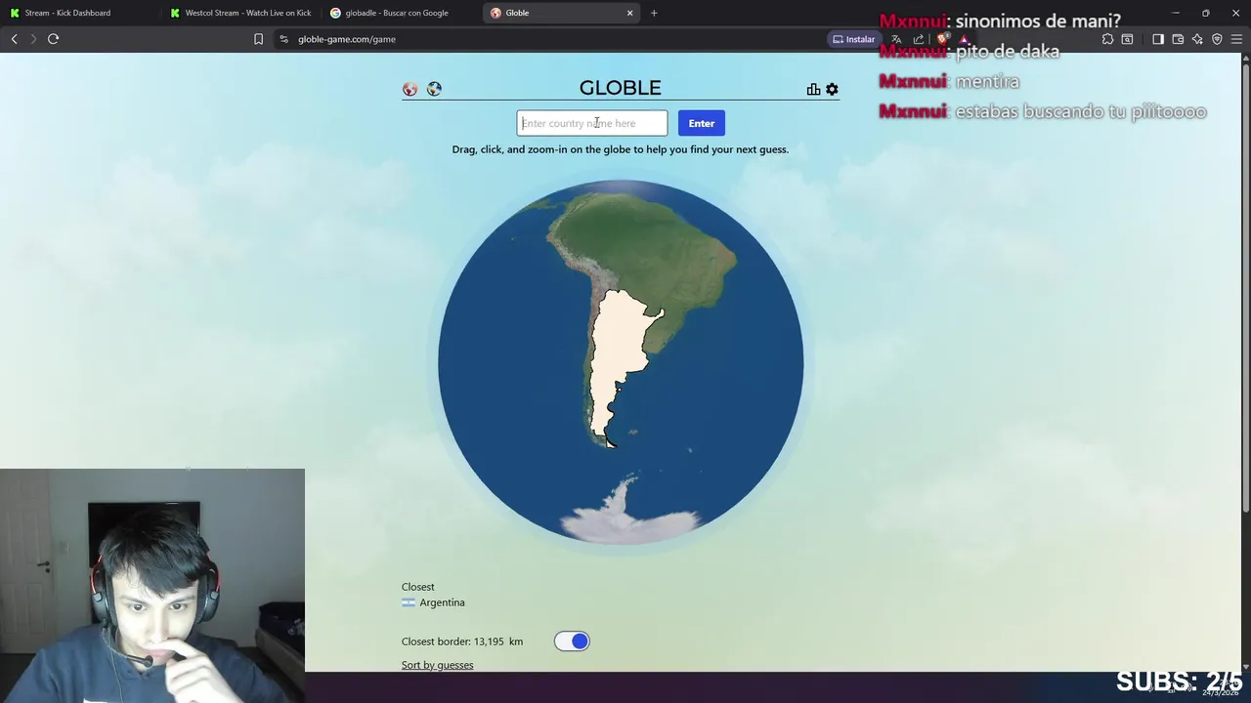
Task: Switch to the Westcol Stream Kick tab
Action: (240, 13)
